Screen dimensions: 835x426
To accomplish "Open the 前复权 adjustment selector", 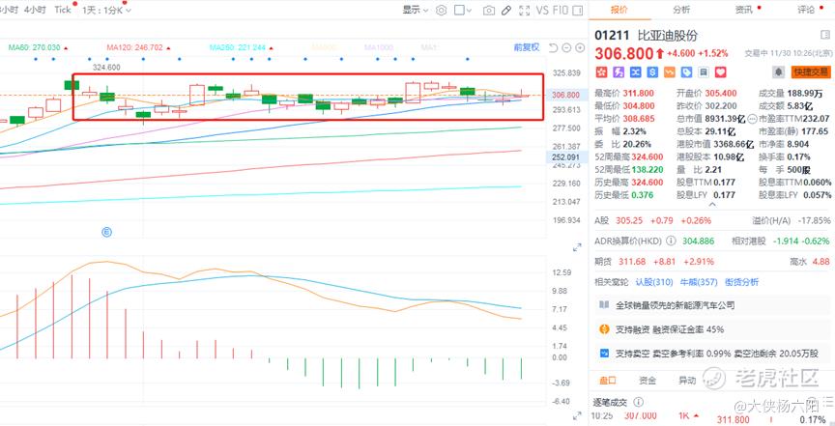I will pyautogui.click(x=526, y=47).
